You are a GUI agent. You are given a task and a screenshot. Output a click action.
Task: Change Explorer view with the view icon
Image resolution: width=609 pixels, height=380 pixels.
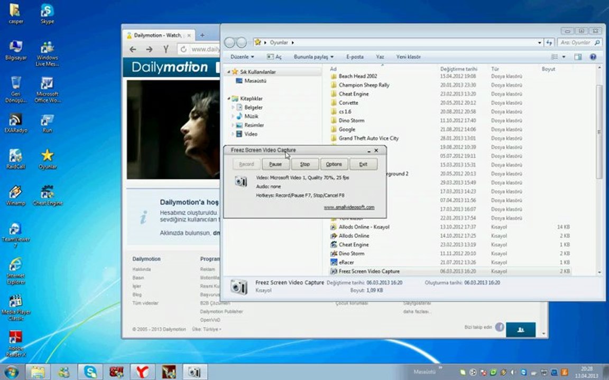pos(555,56)
